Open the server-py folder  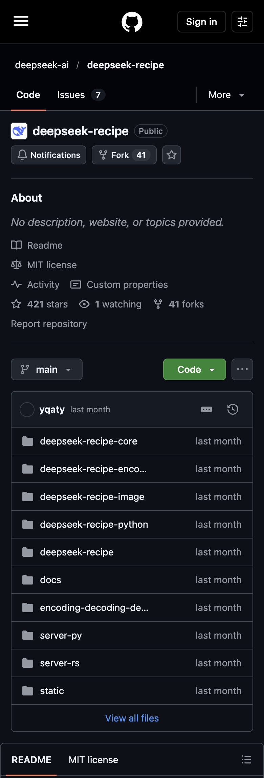point(61,635)
